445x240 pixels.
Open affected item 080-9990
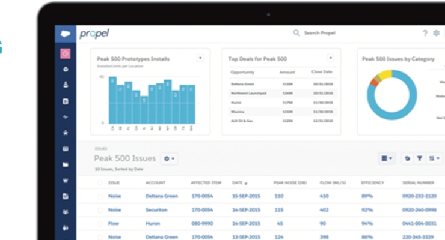[202, 223]
